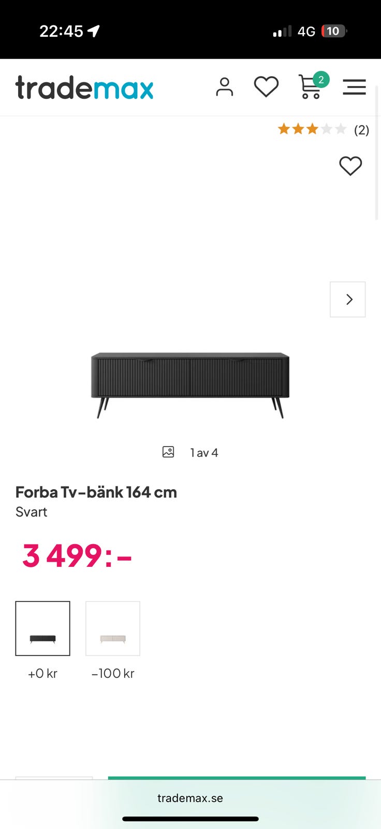Open the hamburger menu
The height and width of the screenshot is (829, 381).
click(x=354, y=87)
